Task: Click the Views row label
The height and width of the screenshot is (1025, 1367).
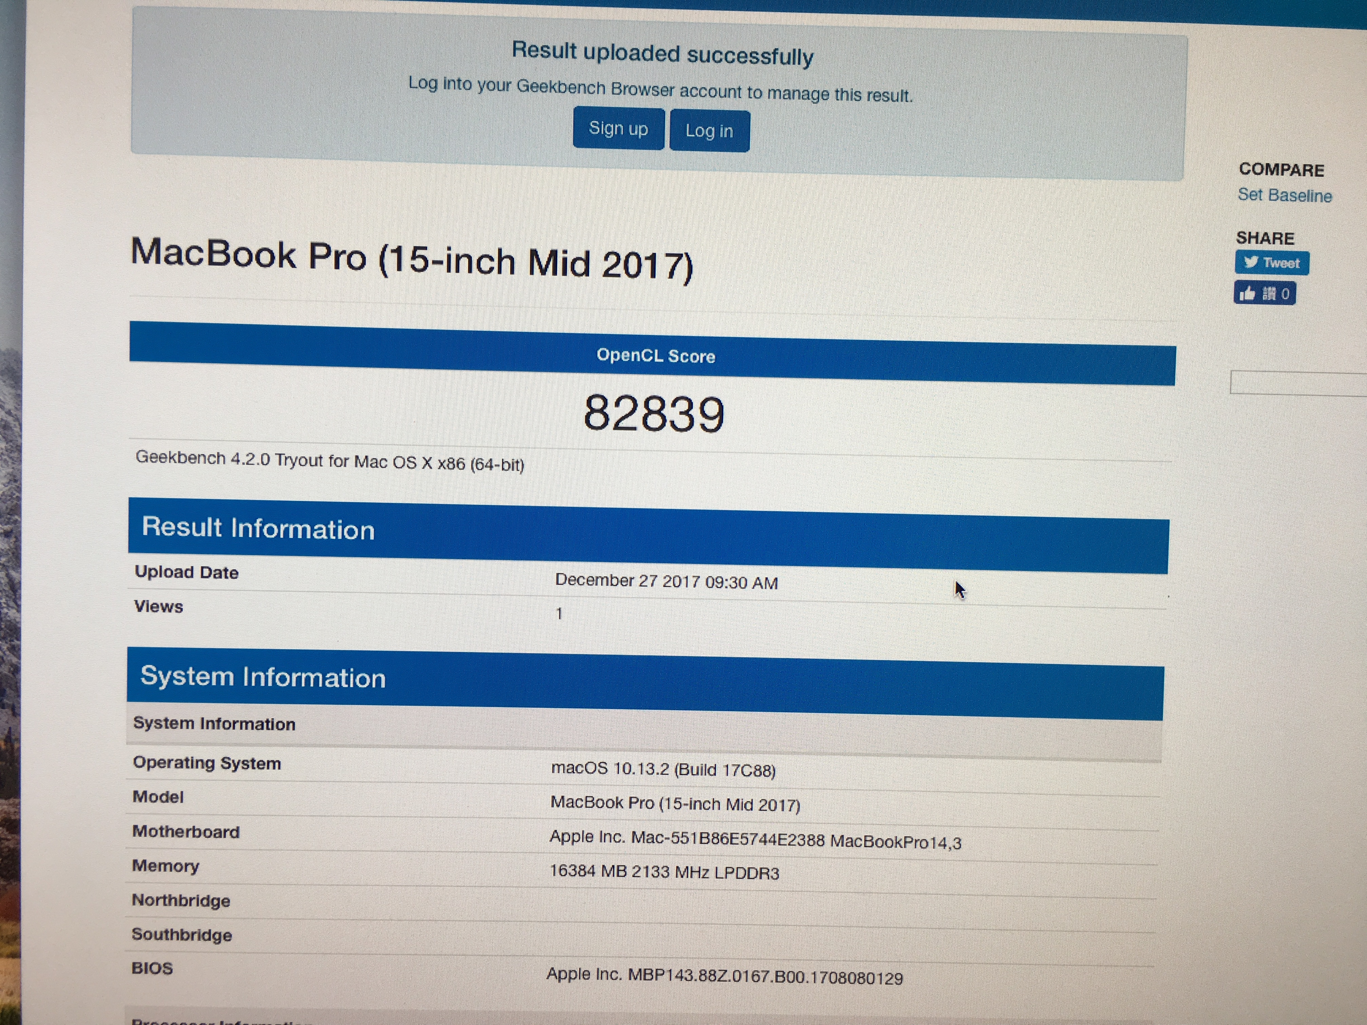Action: coord(159,606)
